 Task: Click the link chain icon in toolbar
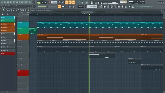coord(70,7)
